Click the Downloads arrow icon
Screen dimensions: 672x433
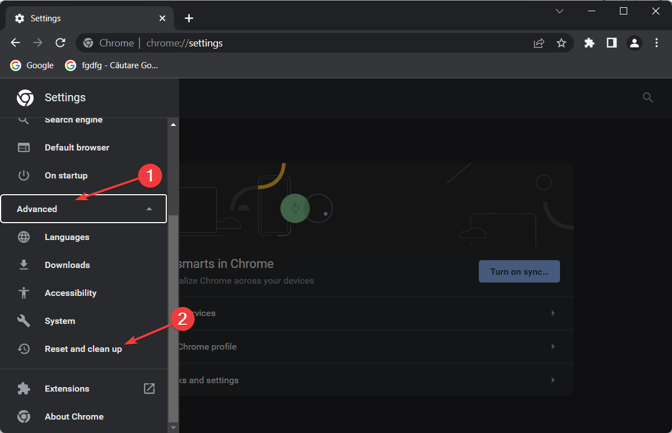[24, 265]
